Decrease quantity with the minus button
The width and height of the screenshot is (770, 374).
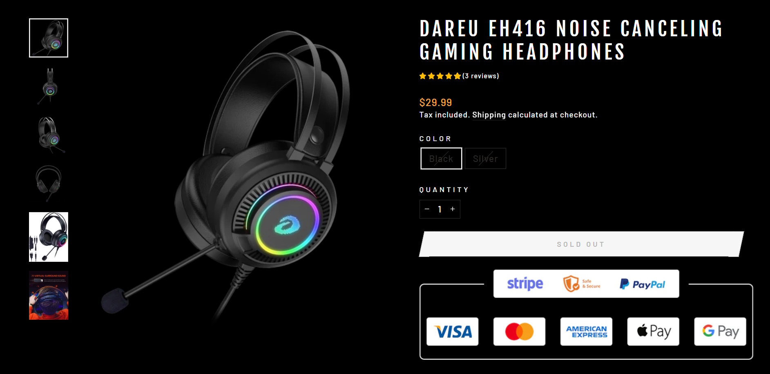point(427,209)
